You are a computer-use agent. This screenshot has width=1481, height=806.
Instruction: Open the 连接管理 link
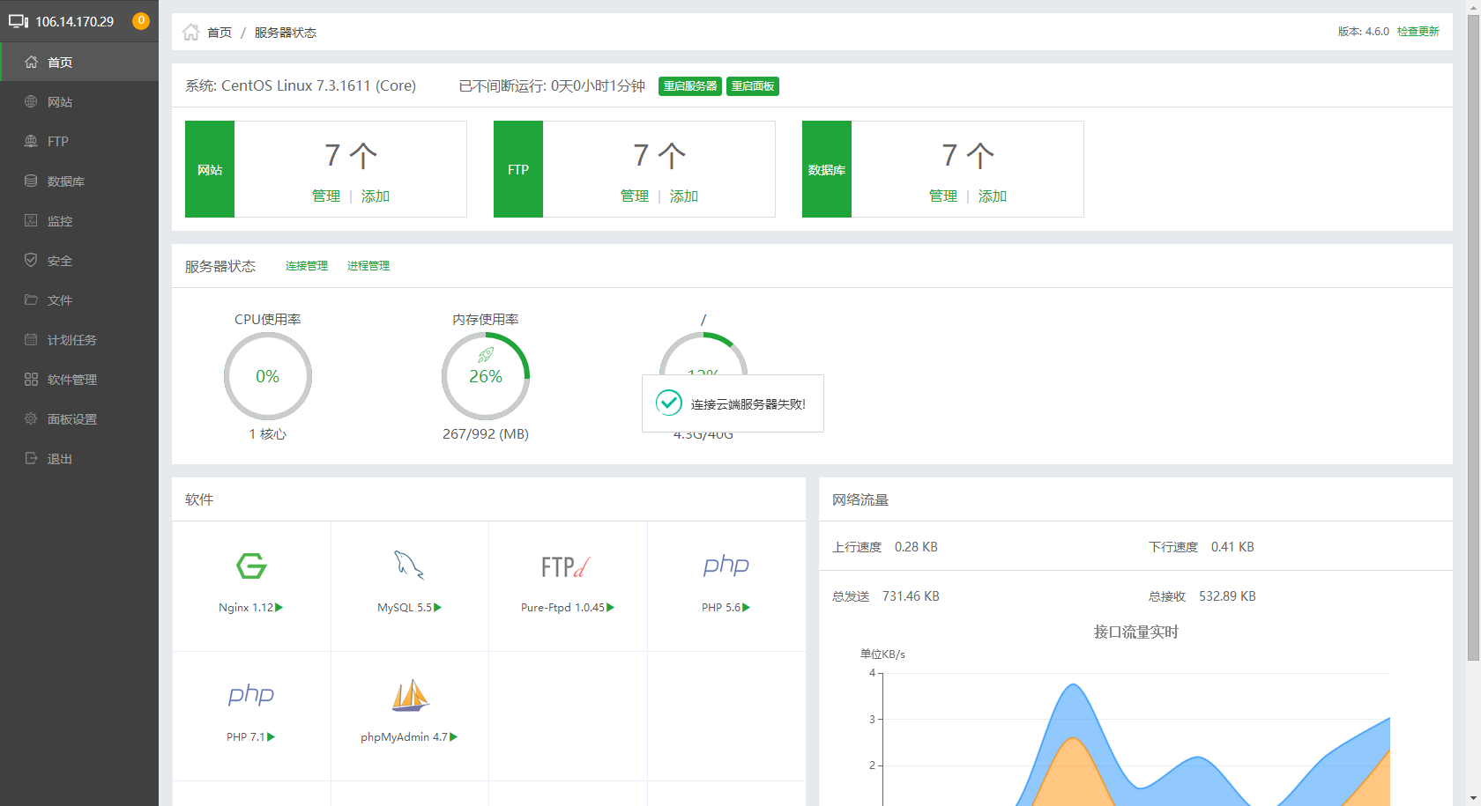coord(307,266)
